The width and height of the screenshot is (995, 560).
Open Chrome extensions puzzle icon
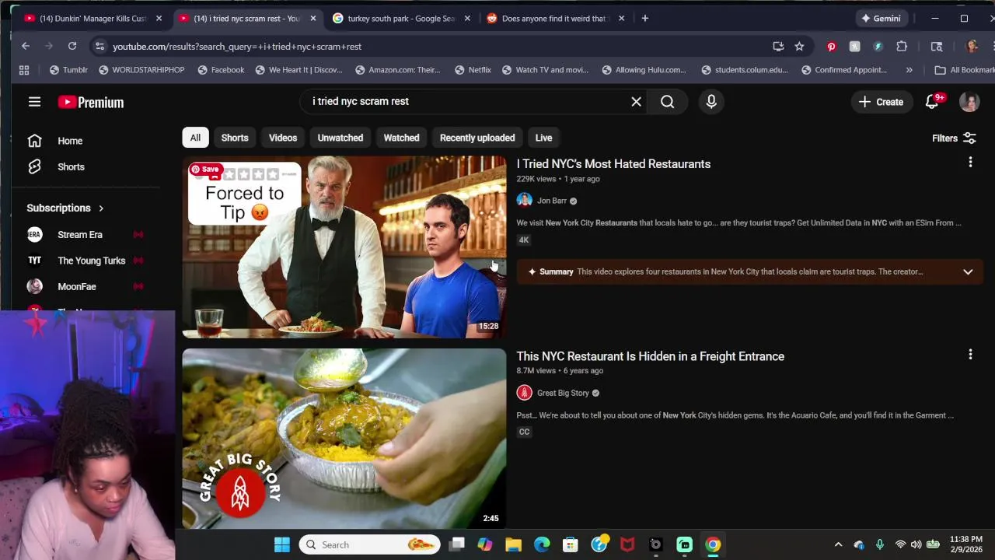pyautogui.click(x=902, y=47)
